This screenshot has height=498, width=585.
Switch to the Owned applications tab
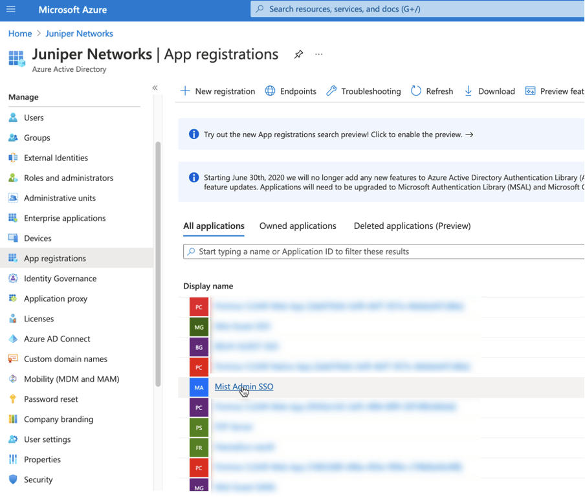(x=298, y=226)
